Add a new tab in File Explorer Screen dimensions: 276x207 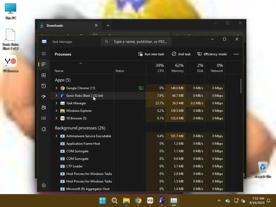[x=108, y=26]
